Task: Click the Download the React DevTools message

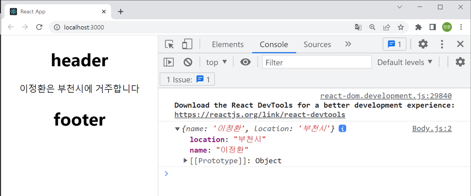Action: pyautogui.click(x=315, y=105)
